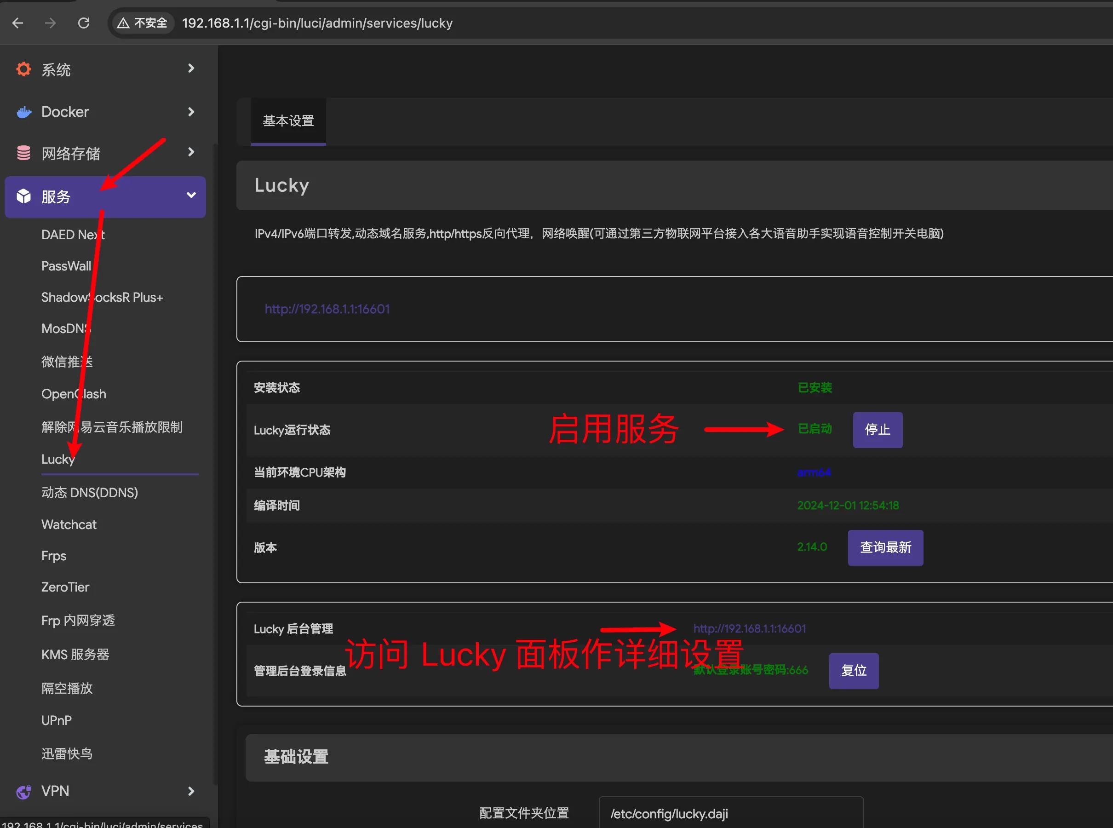Click the 服务 cube icon

pyautogui.click(x=23, y=196)
